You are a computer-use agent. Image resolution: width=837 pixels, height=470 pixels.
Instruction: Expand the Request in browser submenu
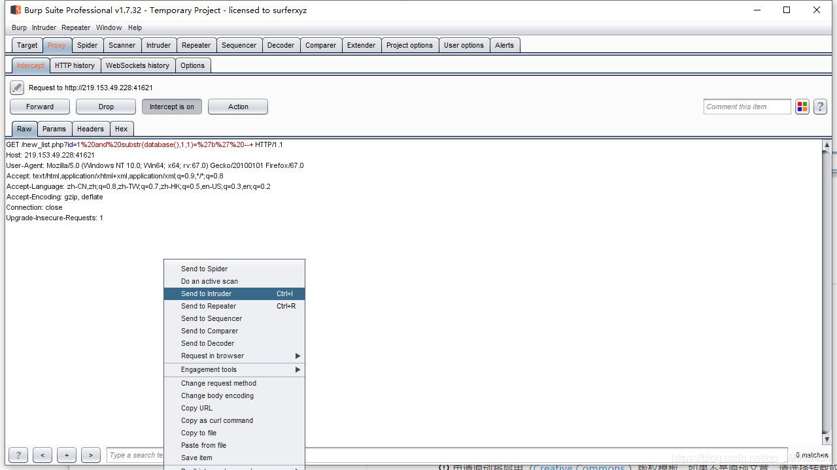coord(234,356)
